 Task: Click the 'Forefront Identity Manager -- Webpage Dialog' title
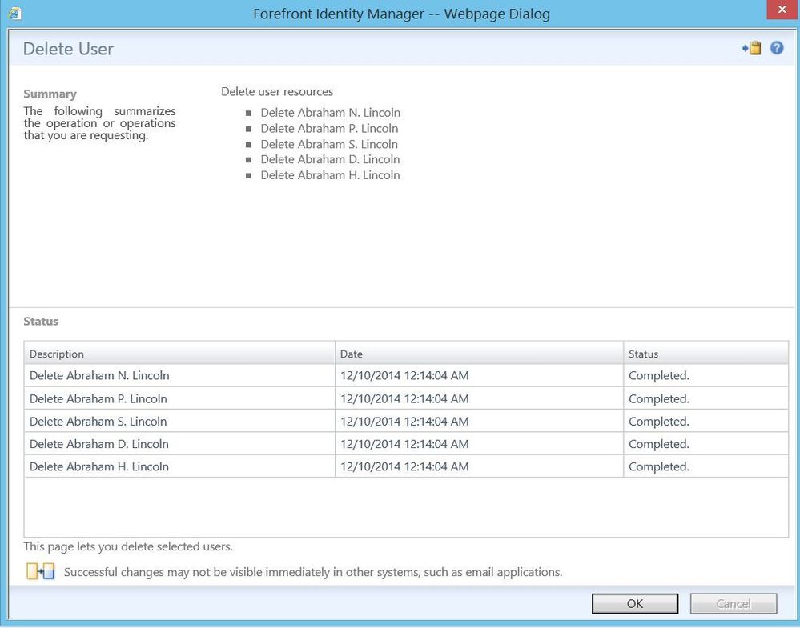coord(401,14)
